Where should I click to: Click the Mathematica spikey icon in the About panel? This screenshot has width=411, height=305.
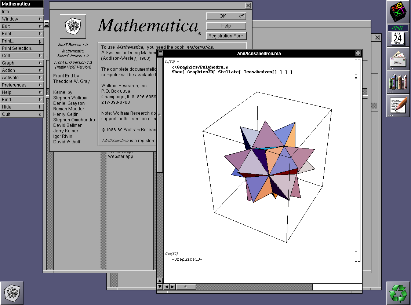(72, 26)
